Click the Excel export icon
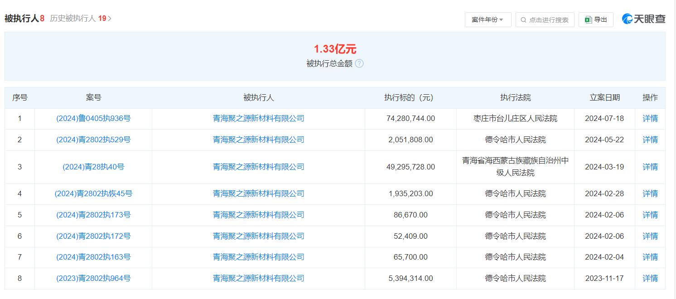 click(x=588, y=20)
